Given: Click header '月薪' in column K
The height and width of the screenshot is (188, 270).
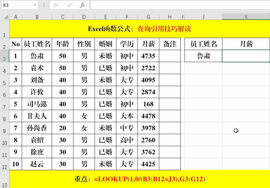Looking at the screenshot, I should (x=246, y=44).
